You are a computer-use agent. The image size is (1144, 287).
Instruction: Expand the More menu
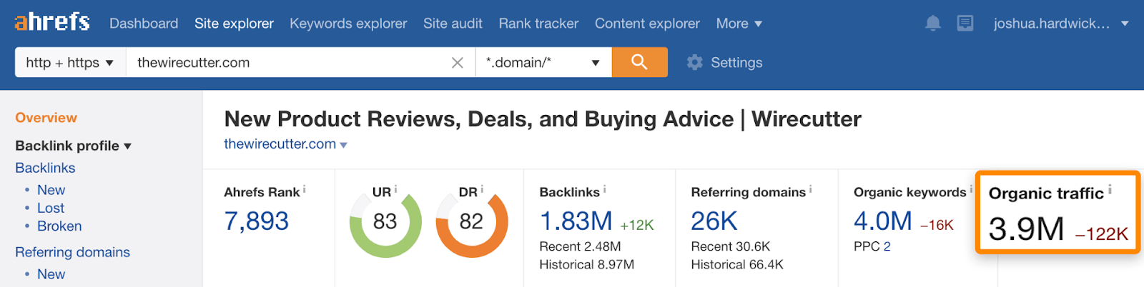[739, 24]
